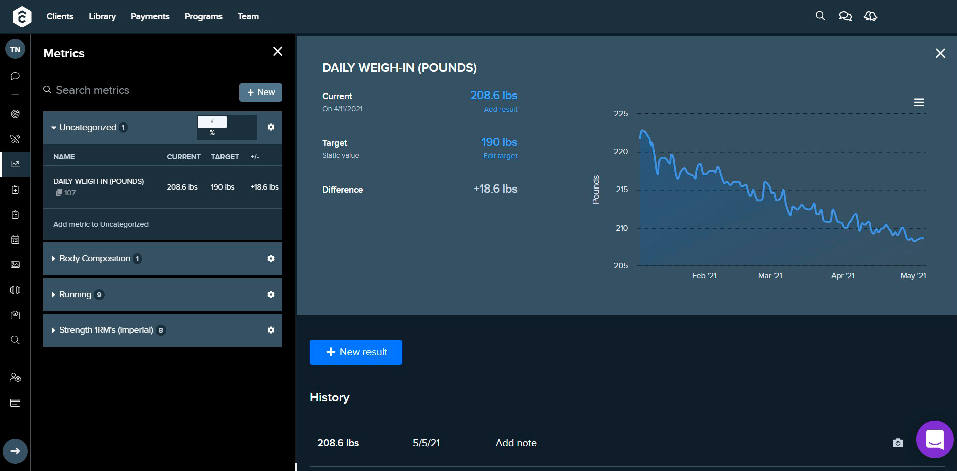Screen dimensions: 957x471
Task: Open the Programs menu
Action: (x=203, y=16)
